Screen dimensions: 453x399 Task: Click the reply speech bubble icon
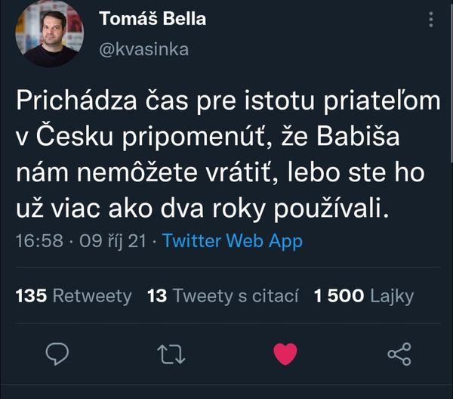[x=57, y=354]
